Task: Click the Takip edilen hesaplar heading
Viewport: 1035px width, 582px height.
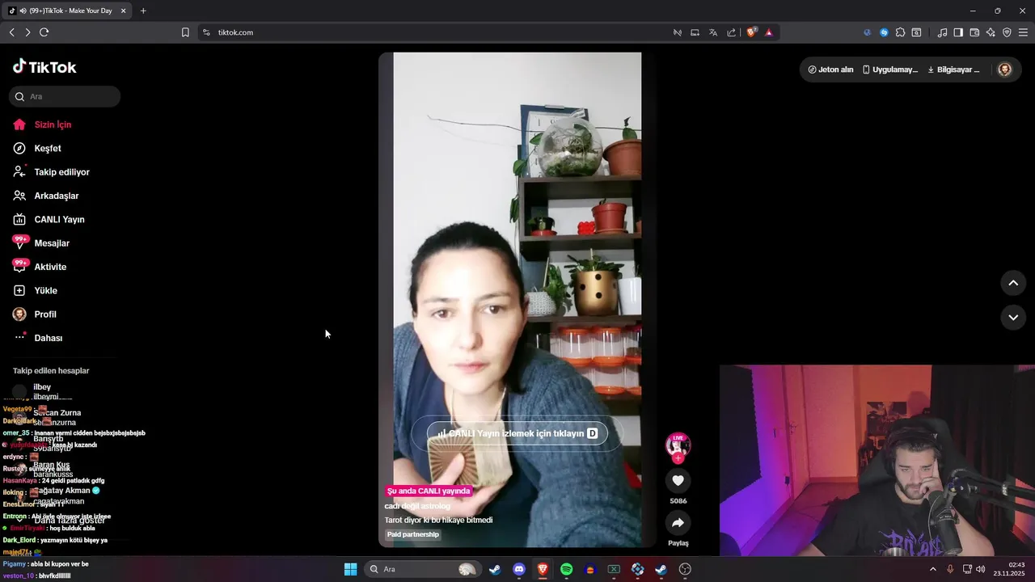Action: [51, 371]
